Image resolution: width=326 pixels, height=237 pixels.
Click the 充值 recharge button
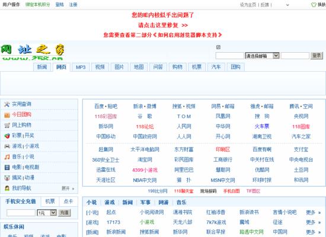(x=65, y=213)
